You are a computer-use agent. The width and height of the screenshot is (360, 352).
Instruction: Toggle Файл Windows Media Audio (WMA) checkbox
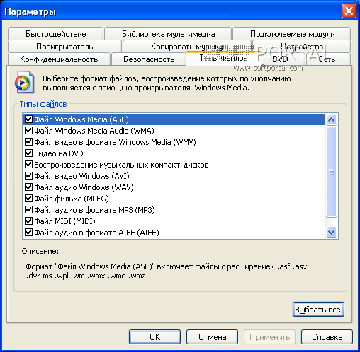(28, 130)
